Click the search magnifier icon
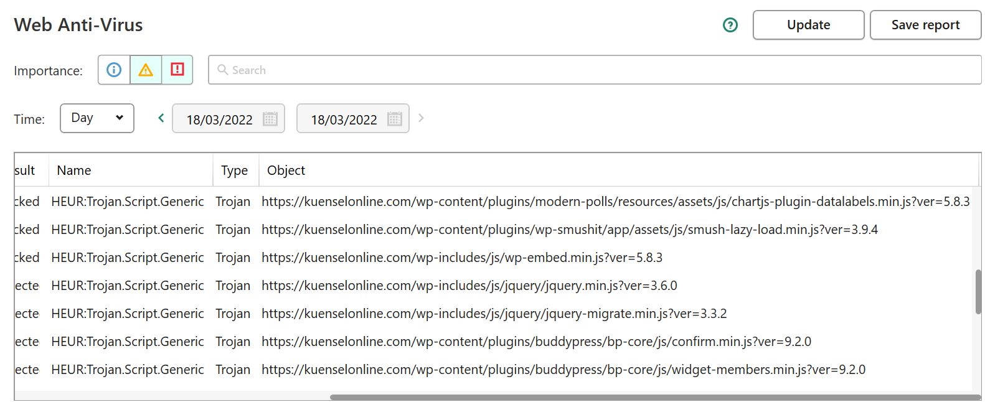 pos(222,70)
